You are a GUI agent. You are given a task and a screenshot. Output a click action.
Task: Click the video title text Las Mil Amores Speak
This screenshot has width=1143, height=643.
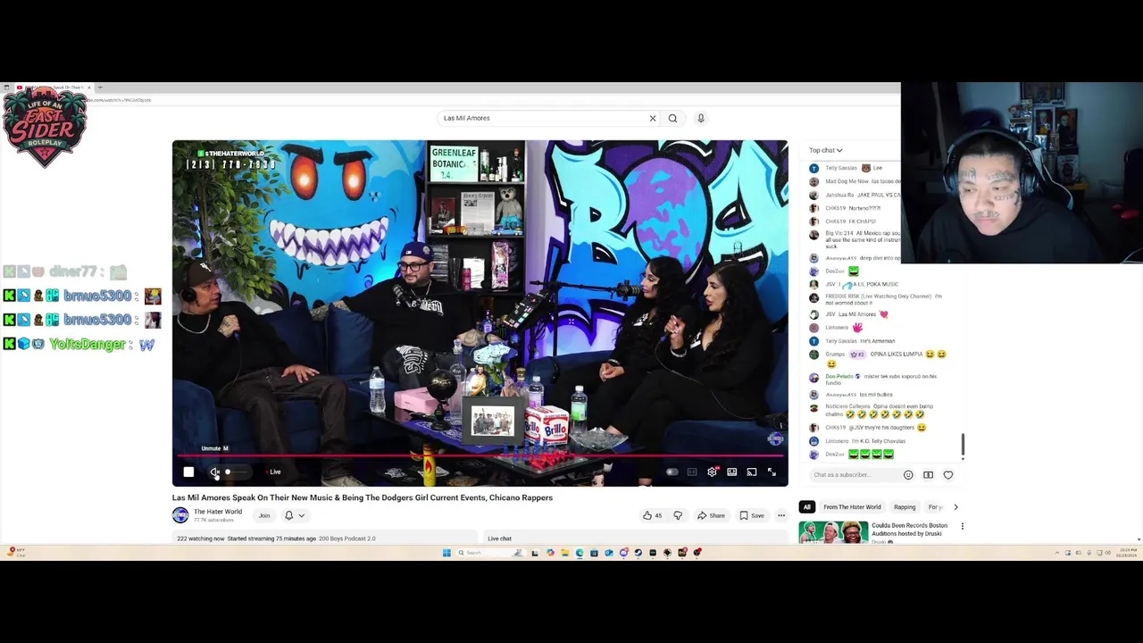(363, 497)
